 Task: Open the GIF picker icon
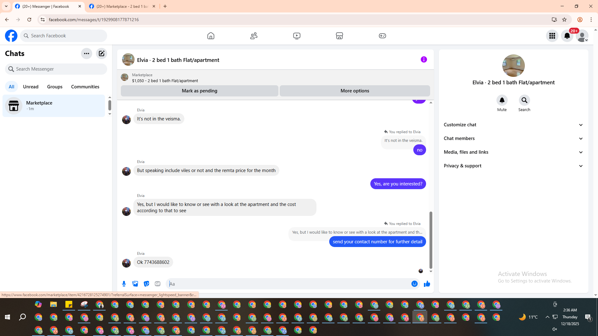pos(158,284)
